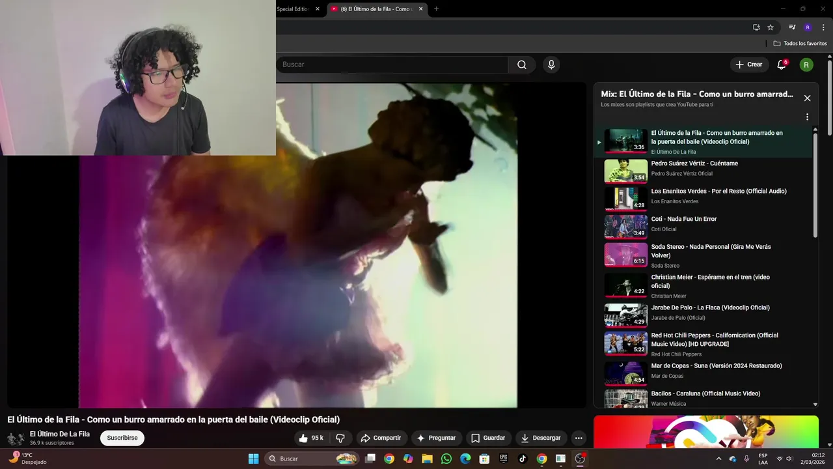Screen dimensions: 833x469
Task: Switch ESP LAA input language
Action: [x=763, y=459]
